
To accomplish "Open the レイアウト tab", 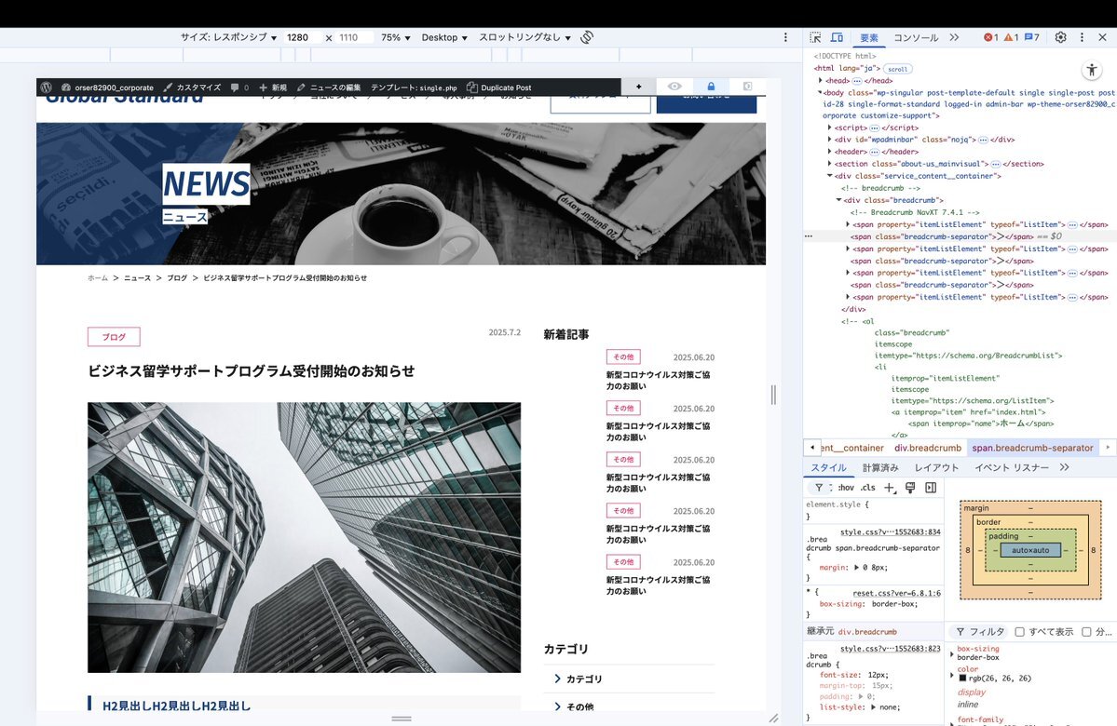I will [936, 467].
